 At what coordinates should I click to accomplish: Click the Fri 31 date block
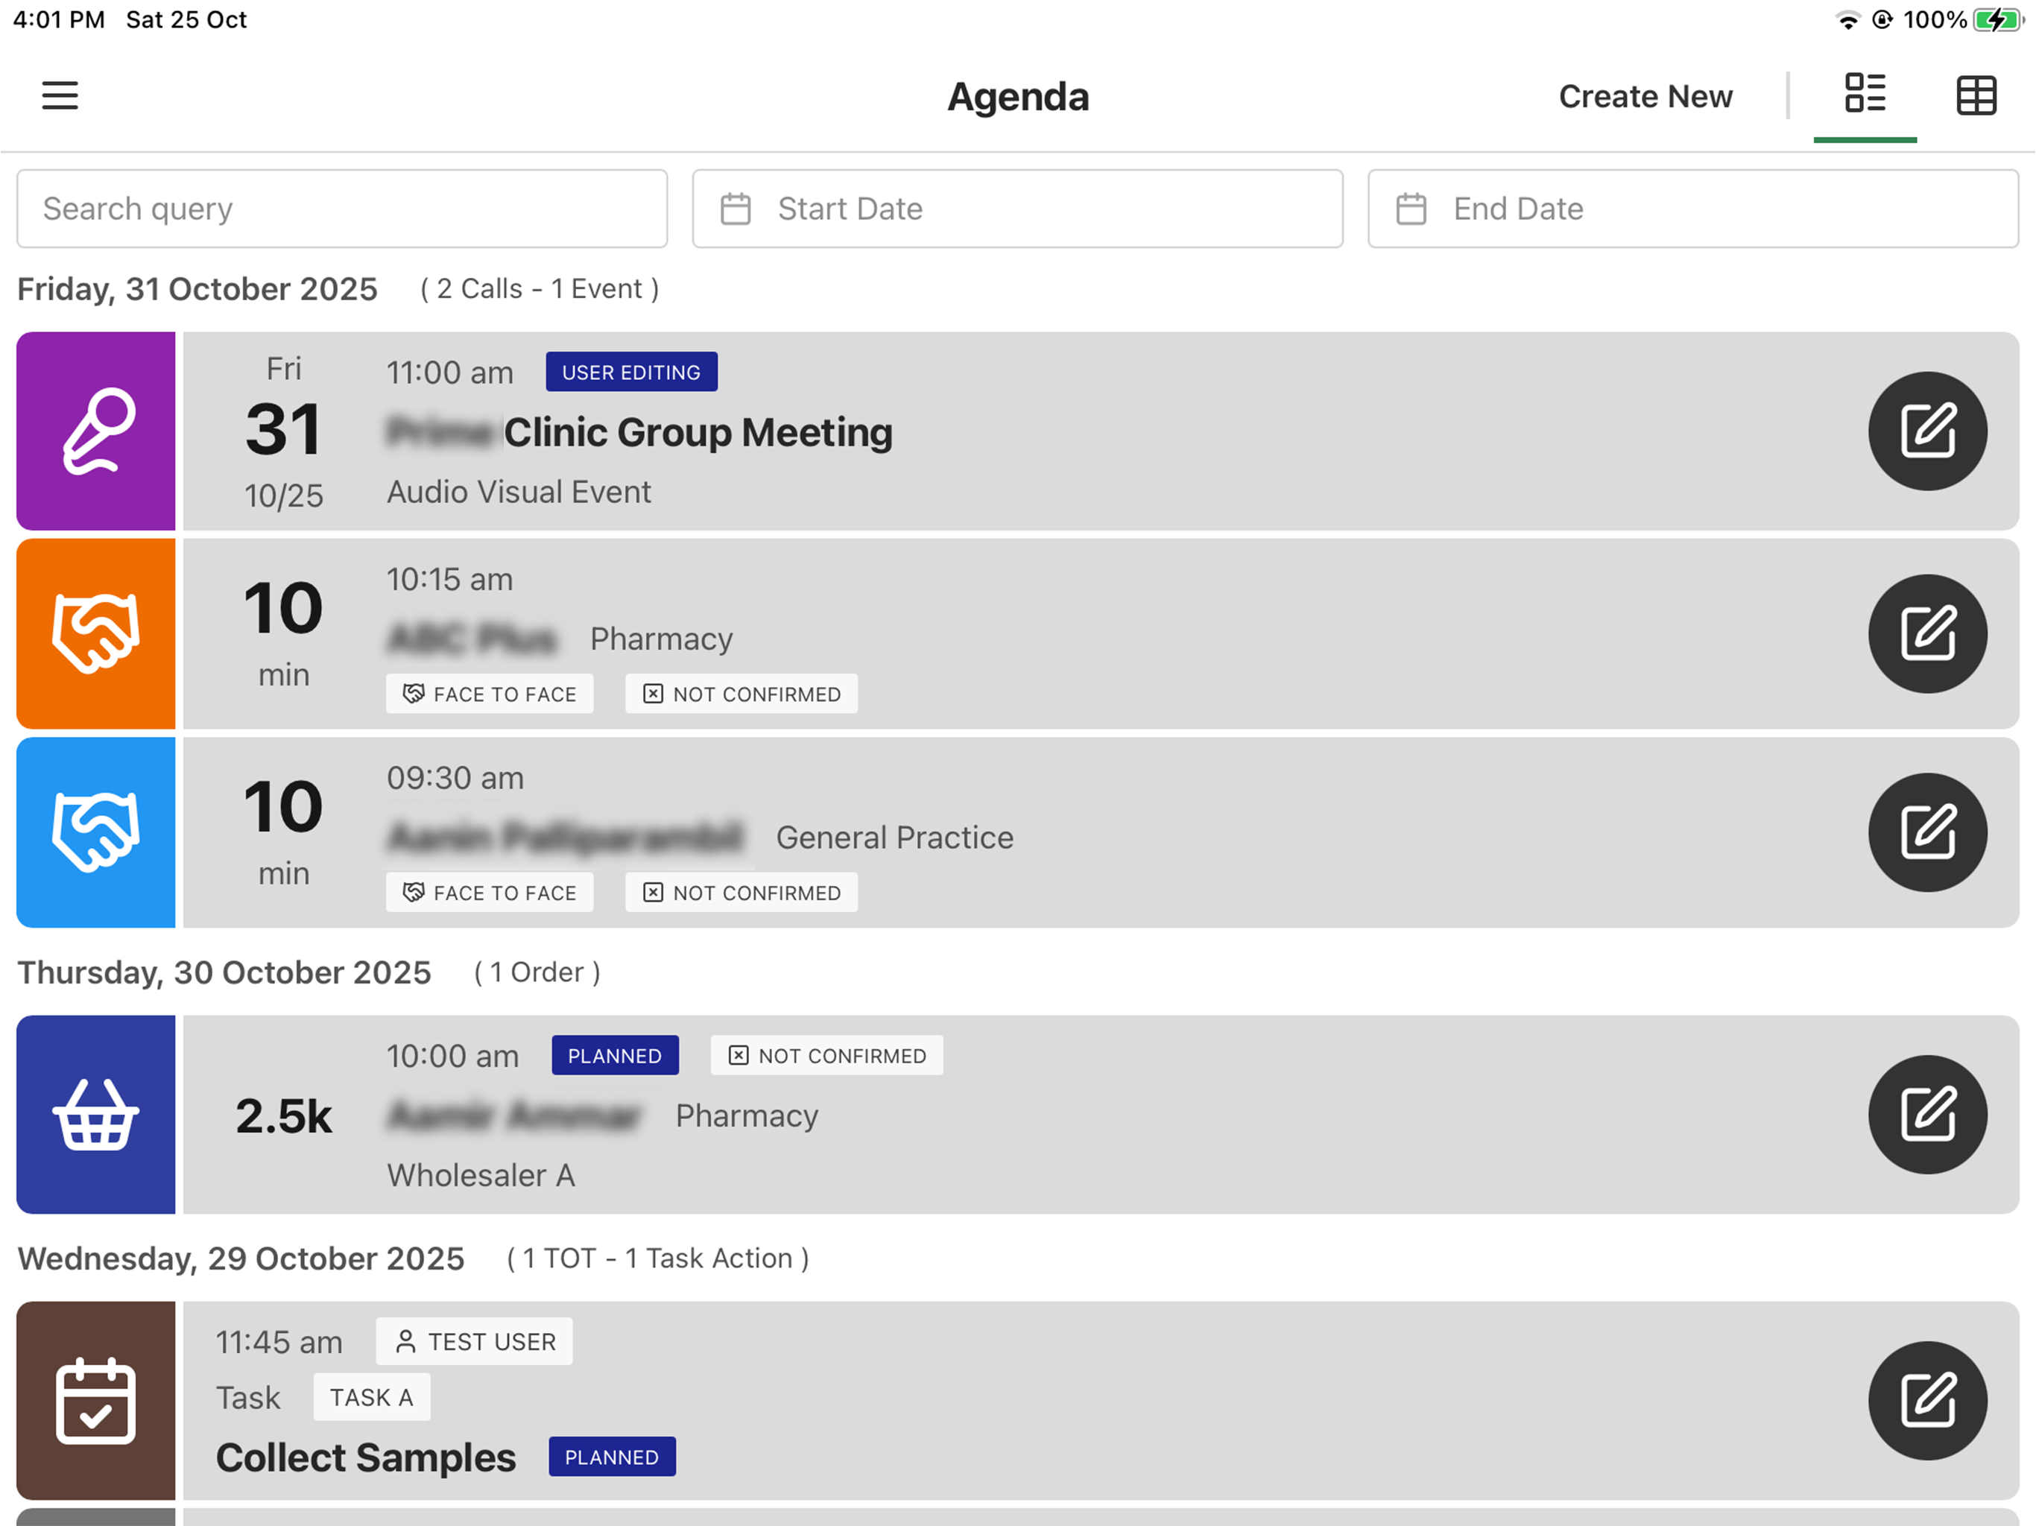(283, 431)
